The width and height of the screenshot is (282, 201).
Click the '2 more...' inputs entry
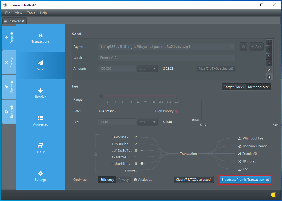tap(131, 170)
